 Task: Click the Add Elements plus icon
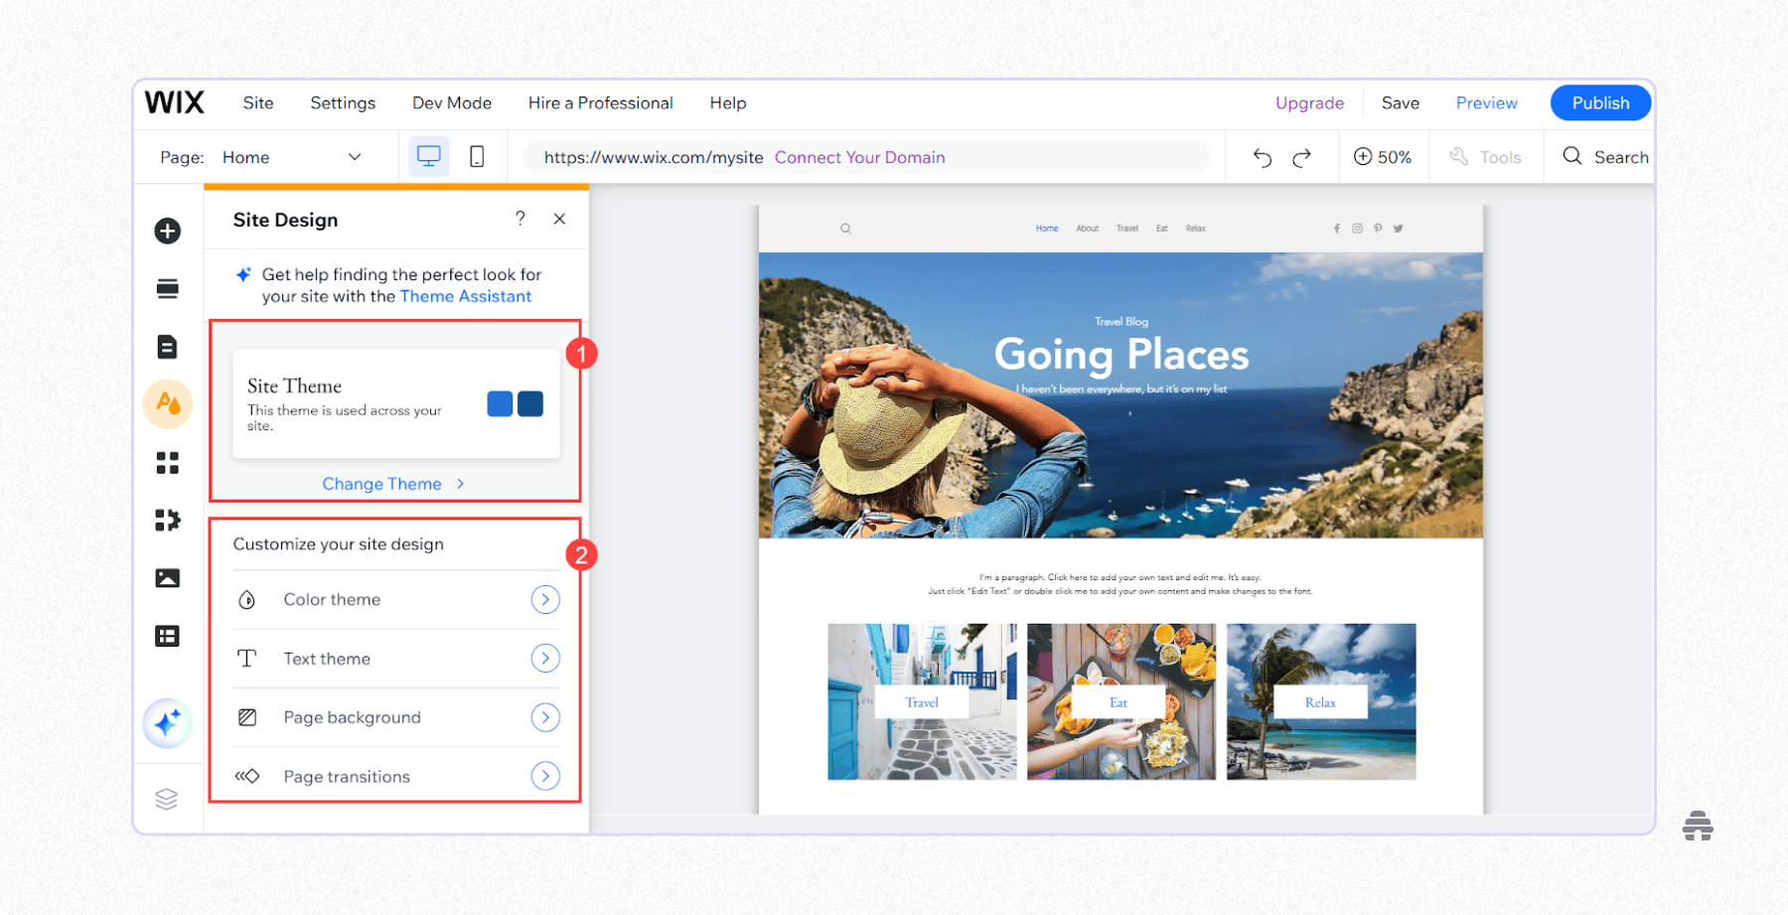coord(167,230)
